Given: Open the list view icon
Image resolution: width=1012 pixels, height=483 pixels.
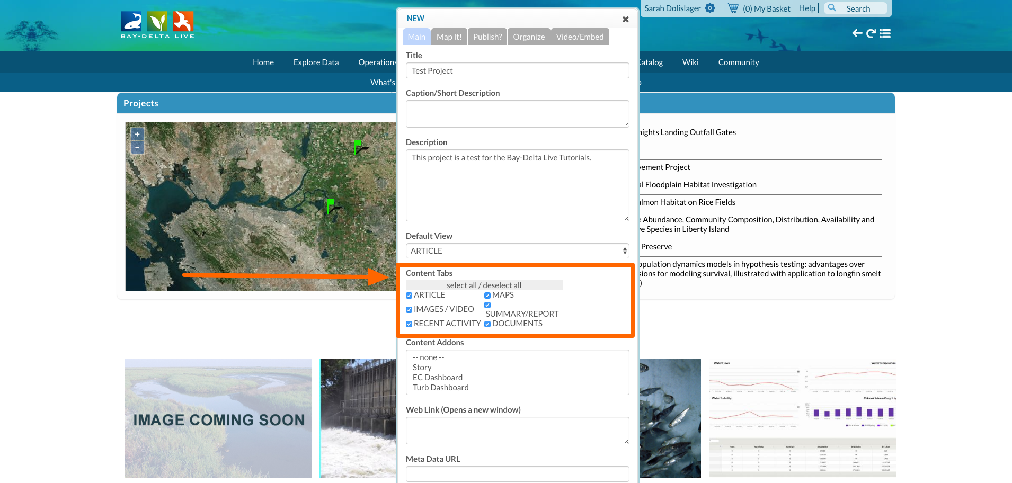Looking at the screenshot, I should 885,33.
